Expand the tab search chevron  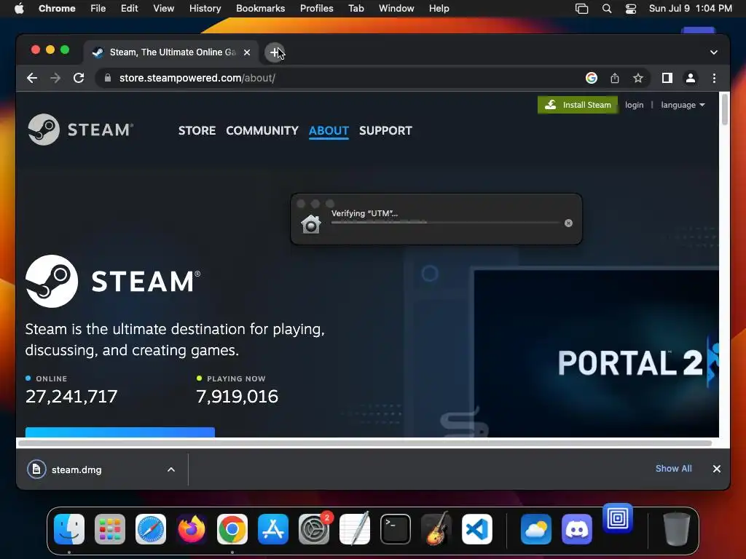point(714,52)
